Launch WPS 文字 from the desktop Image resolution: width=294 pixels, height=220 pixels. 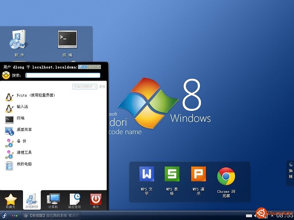click(x=147, y=180)
